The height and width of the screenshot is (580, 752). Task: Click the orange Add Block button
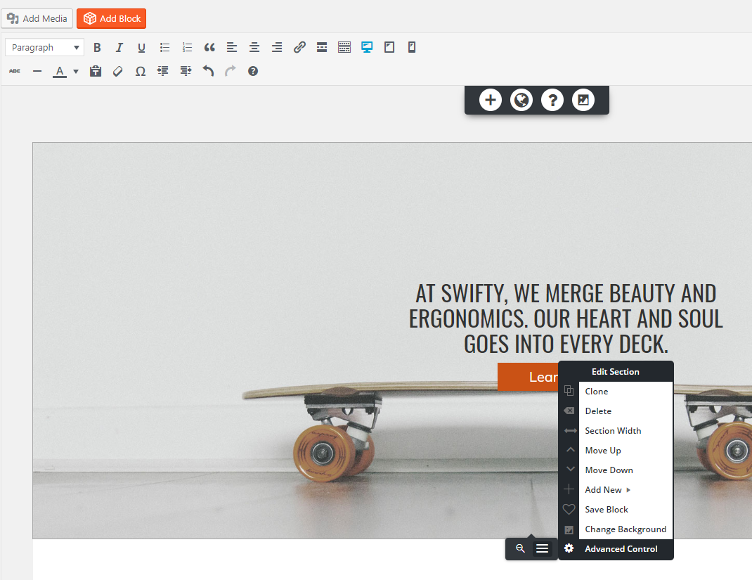pos(111,18)
